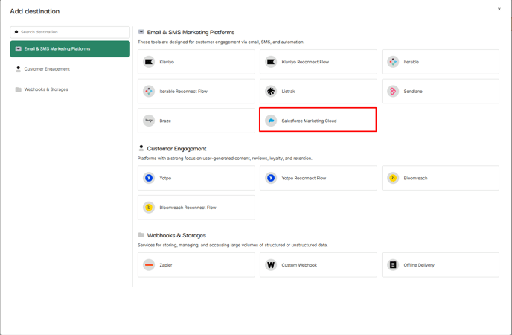This screenshot has width=512, height=335.
Task: Switch to Webhooks & Storages category
Action: click(46, 89)
